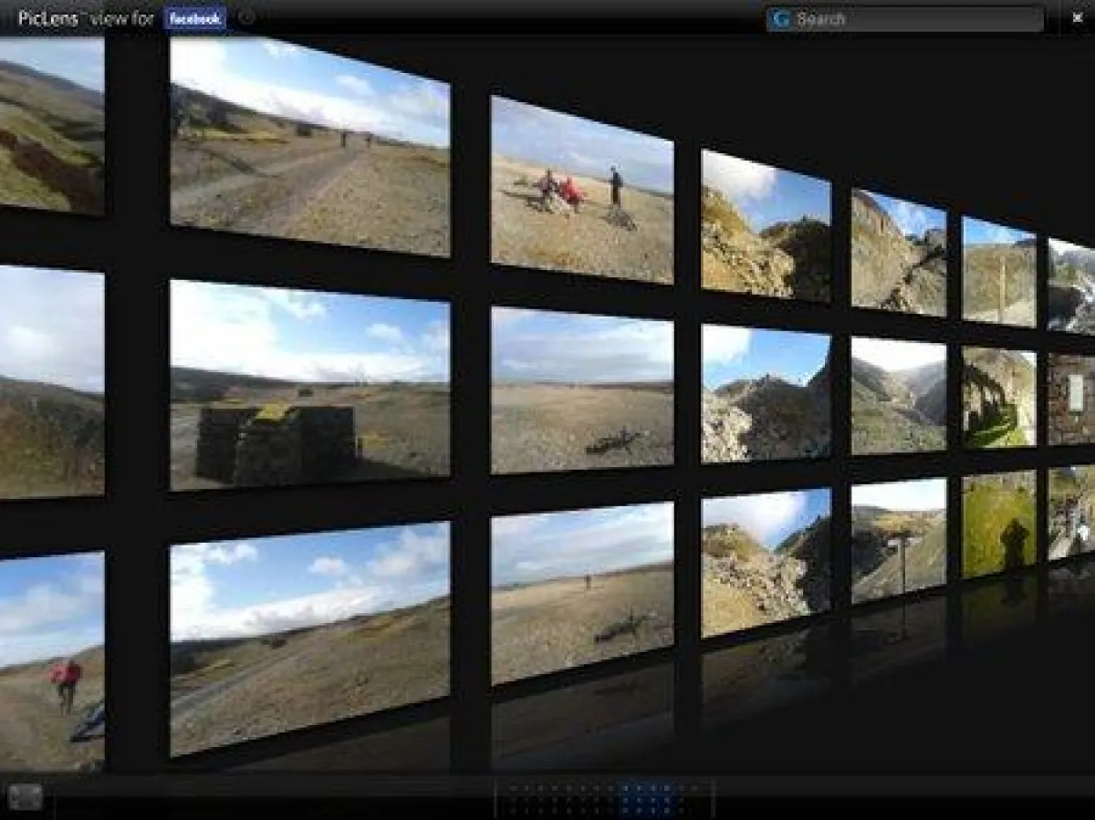Click the PicLens logo in the top bar
The height and width of the screenshot is (820, 1095).
47,18
